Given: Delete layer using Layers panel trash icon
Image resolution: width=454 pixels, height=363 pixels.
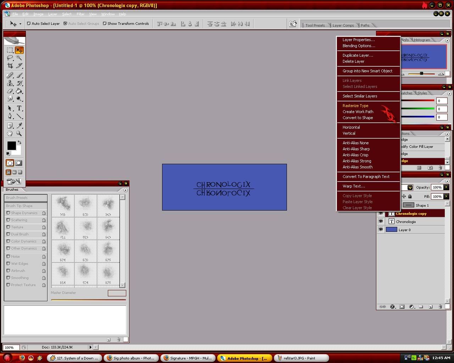Looking at the screenshot, I should (x=440, y=307).
